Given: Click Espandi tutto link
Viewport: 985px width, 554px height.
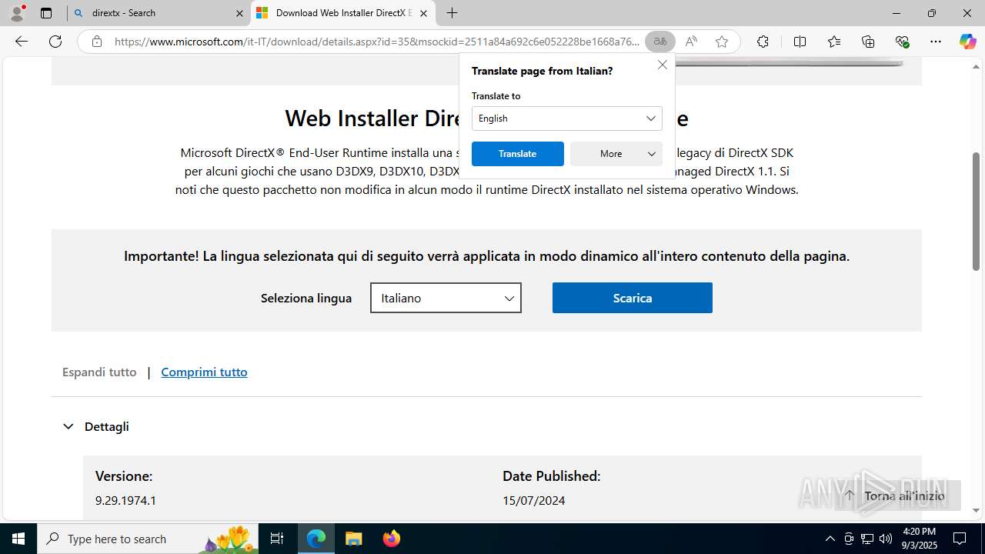Looking at the screenshot, I should [99, 372].
